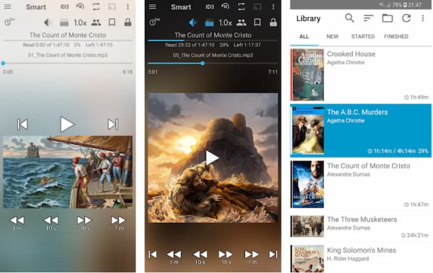The width and height of the screenshot is (433, 273).
Task: Rewind 1 minute in dark player
Action: point(174,257)
